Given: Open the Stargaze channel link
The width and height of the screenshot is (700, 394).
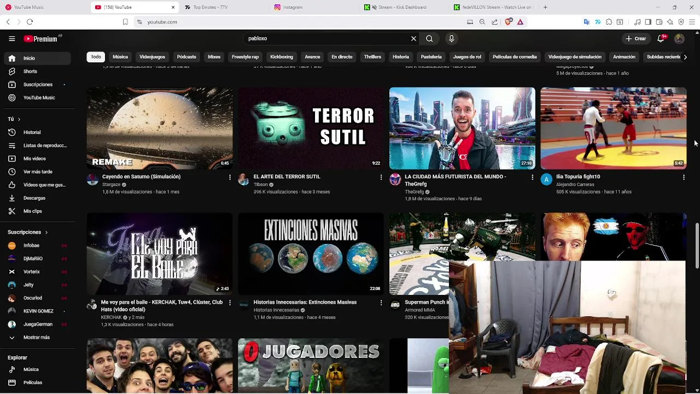Looking at the screenshot, I should click(x=111, y=184).
